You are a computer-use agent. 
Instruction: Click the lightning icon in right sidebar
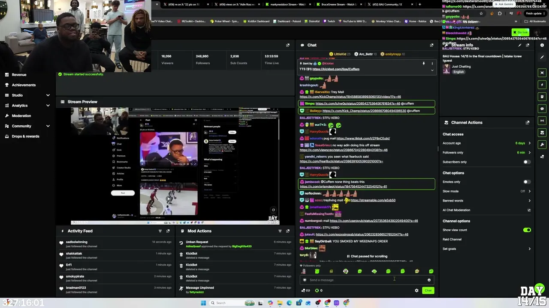click(542, 85)
